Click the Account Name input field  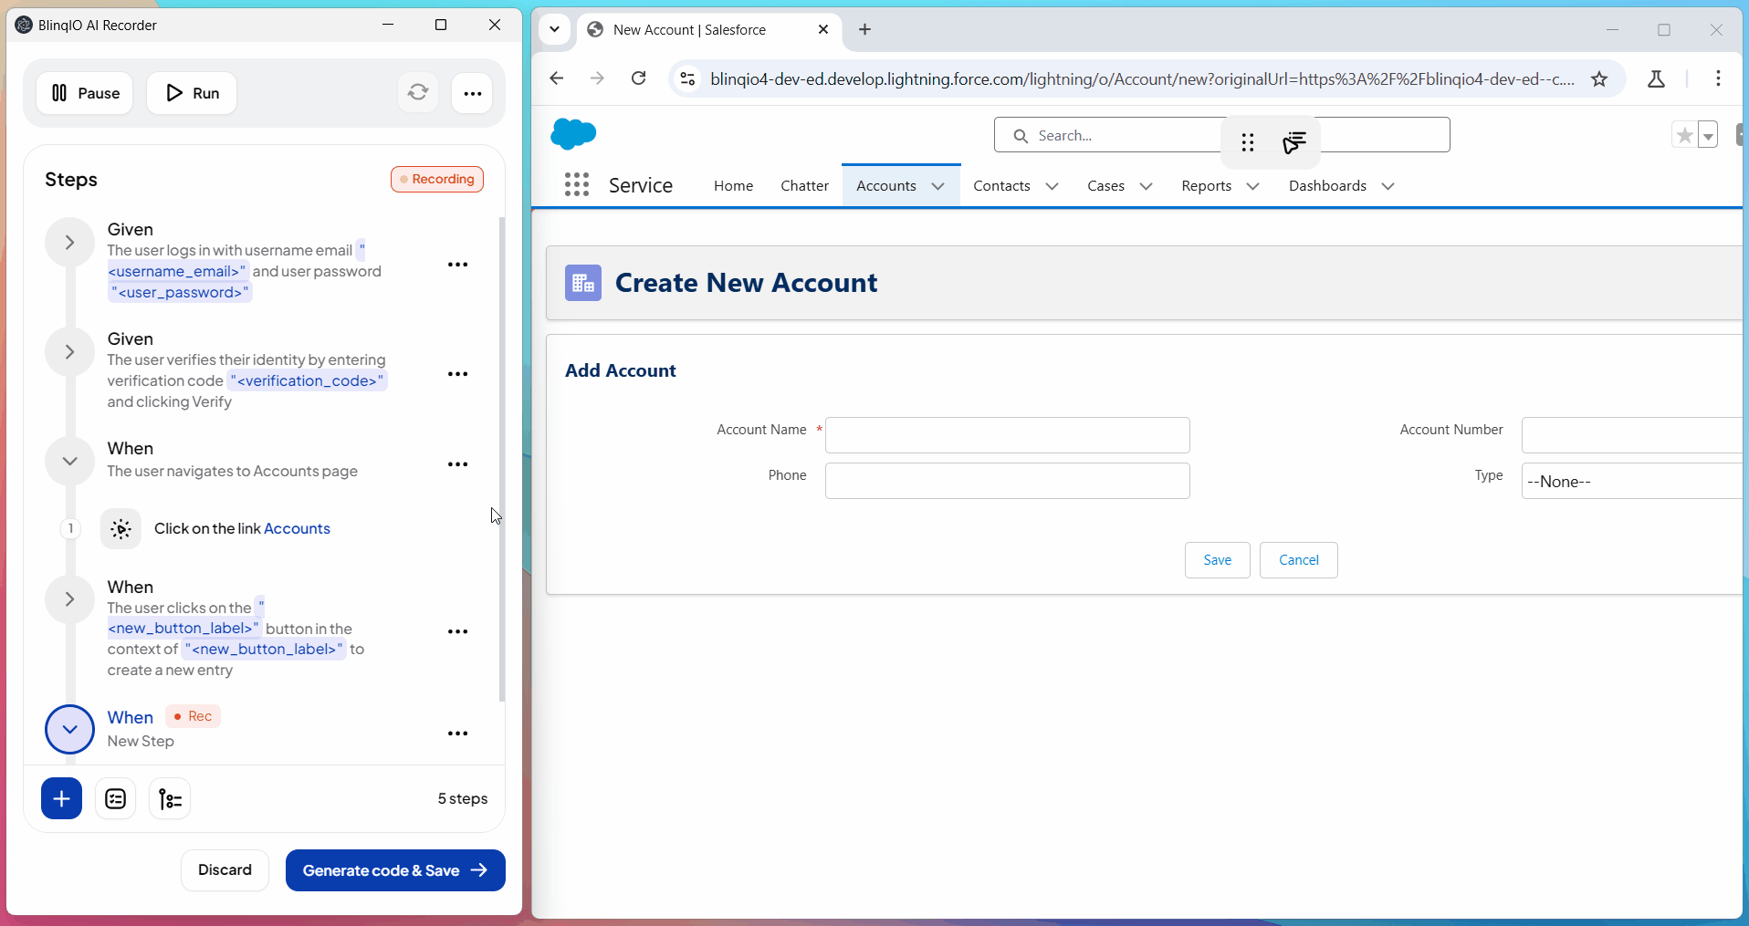pyautogui.click(x=1007, y=435)
